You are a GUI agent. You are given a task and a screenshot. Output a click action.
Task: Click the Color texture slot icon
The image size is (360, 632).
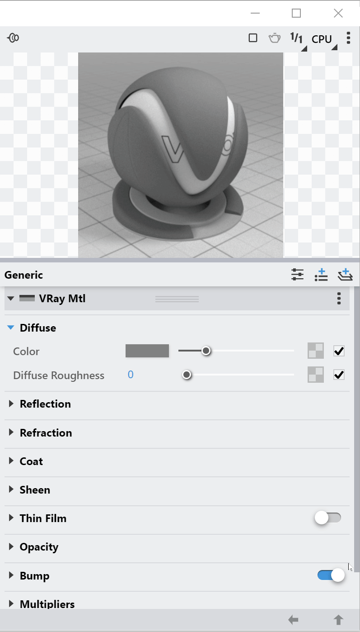tap(316, 351)
